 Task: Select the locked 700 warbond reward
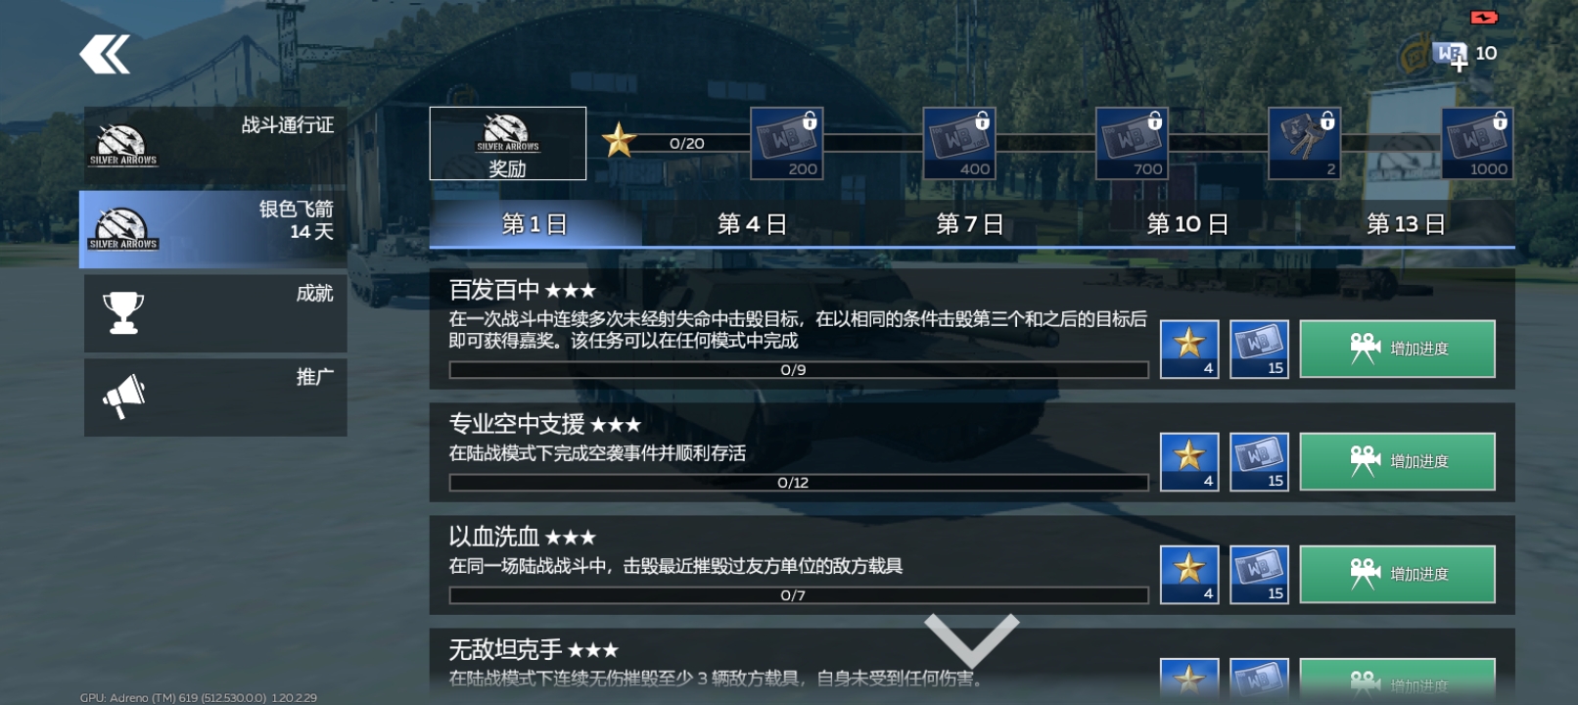click(x=1133, y=143)
